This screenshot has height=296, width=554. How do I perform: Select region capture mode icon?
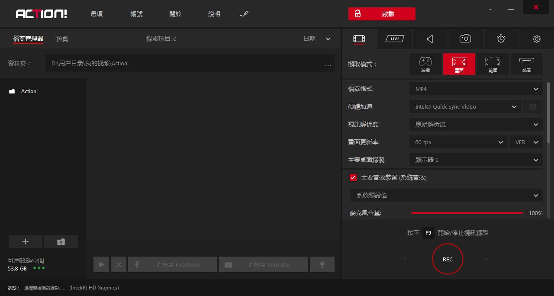point(493,64)
